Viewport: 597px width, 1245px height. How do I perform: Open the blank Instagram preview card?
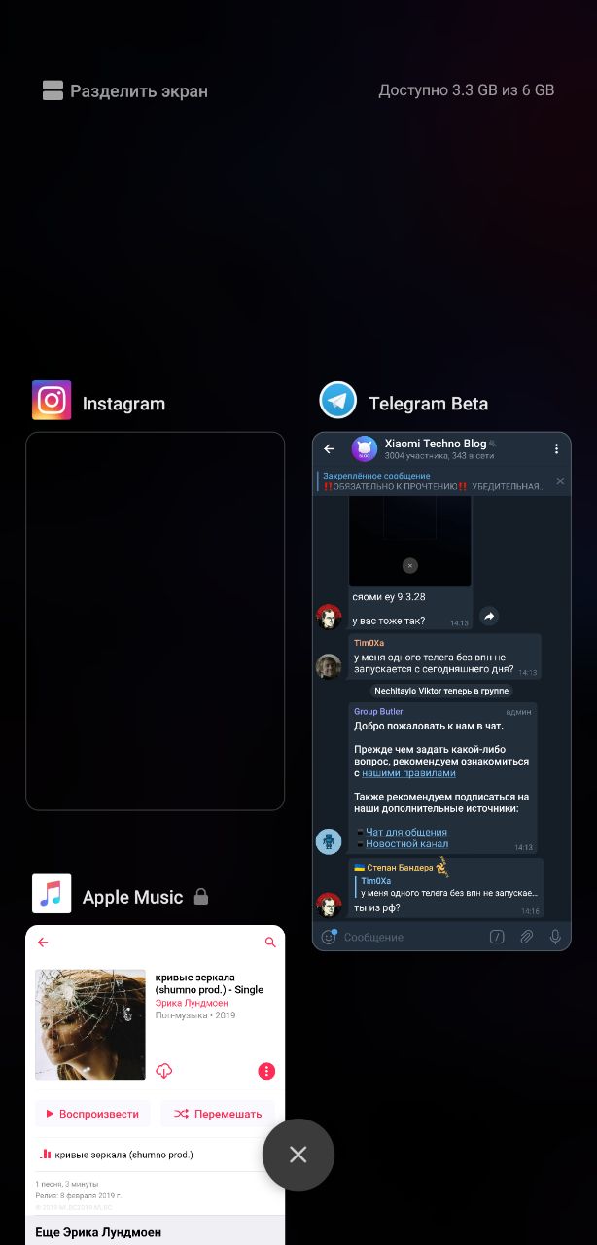[155, 621]
